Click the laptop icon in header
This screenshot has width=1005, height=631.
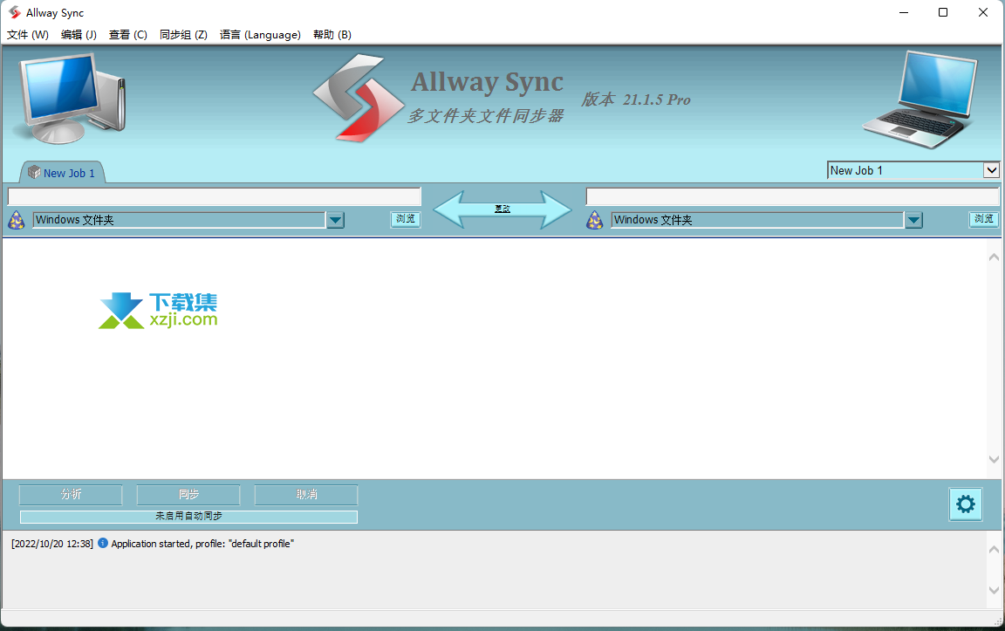point(921,99)
